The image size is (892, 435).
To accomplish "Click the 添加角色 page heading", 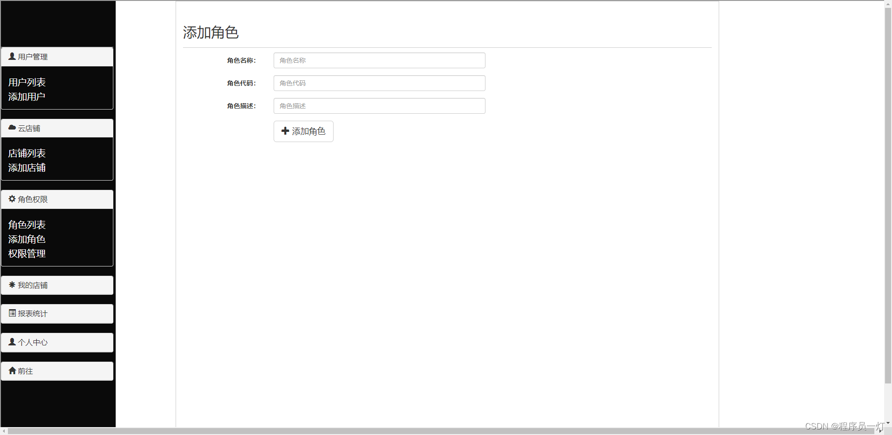I will tap(210, 32).
